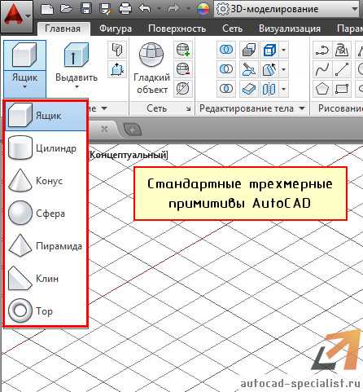Click the crossed-out sphere icon in Сеть panel
The image size is (363, 392).
pos(183,89)
